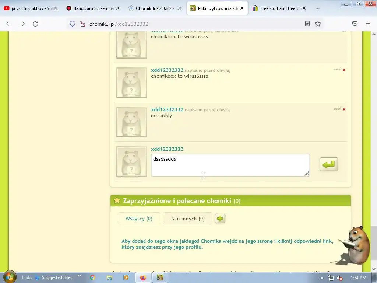Viewport: 377px width, 283px height.
Task: Submit the comment with the green arrow button
Action: pyautogui.click(x=329, y=164)
